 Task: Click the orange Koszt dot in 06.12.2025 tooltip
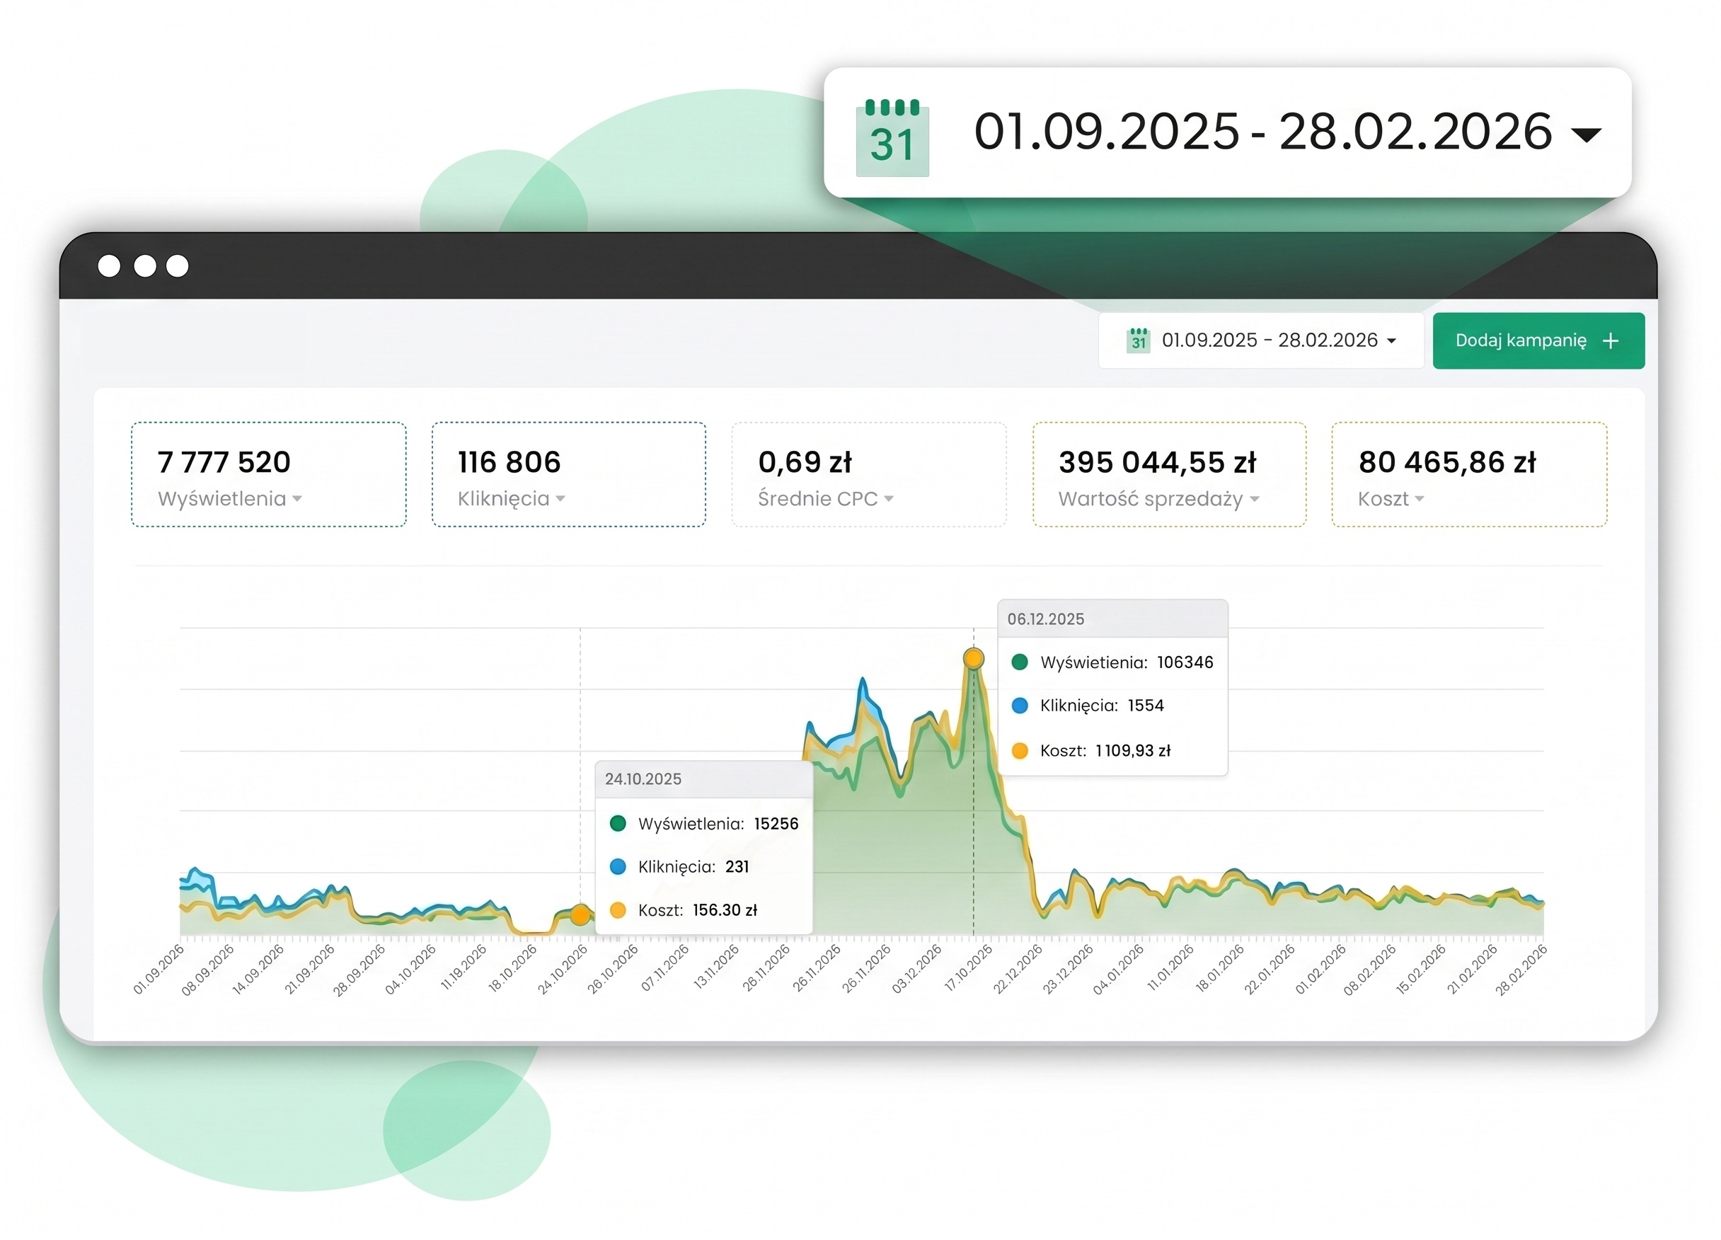[1020, 750]
